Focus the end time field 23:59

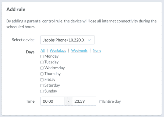(84, 101)
